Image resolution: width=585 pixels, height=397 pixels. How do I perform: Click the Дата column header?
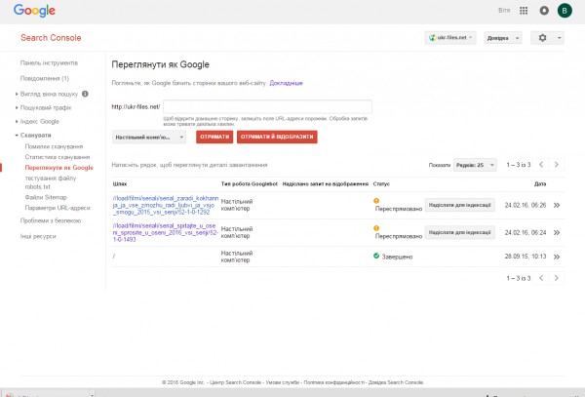540,184
